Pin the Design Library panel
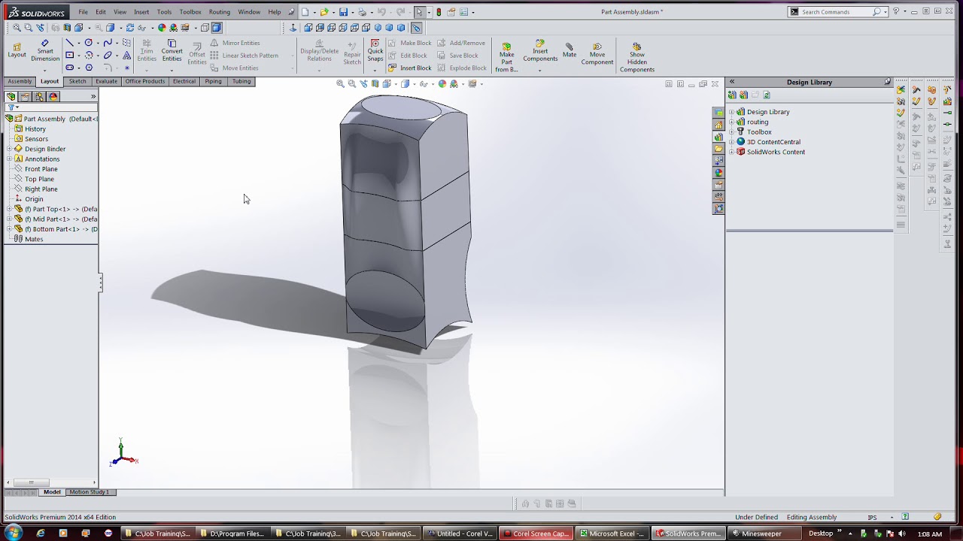This screenshot has height=541, width=963. click(887, 82)
